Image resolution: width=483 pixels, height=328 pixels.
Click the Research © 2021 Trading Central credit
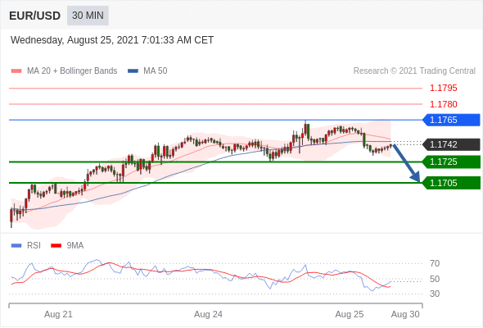[414, 71]
